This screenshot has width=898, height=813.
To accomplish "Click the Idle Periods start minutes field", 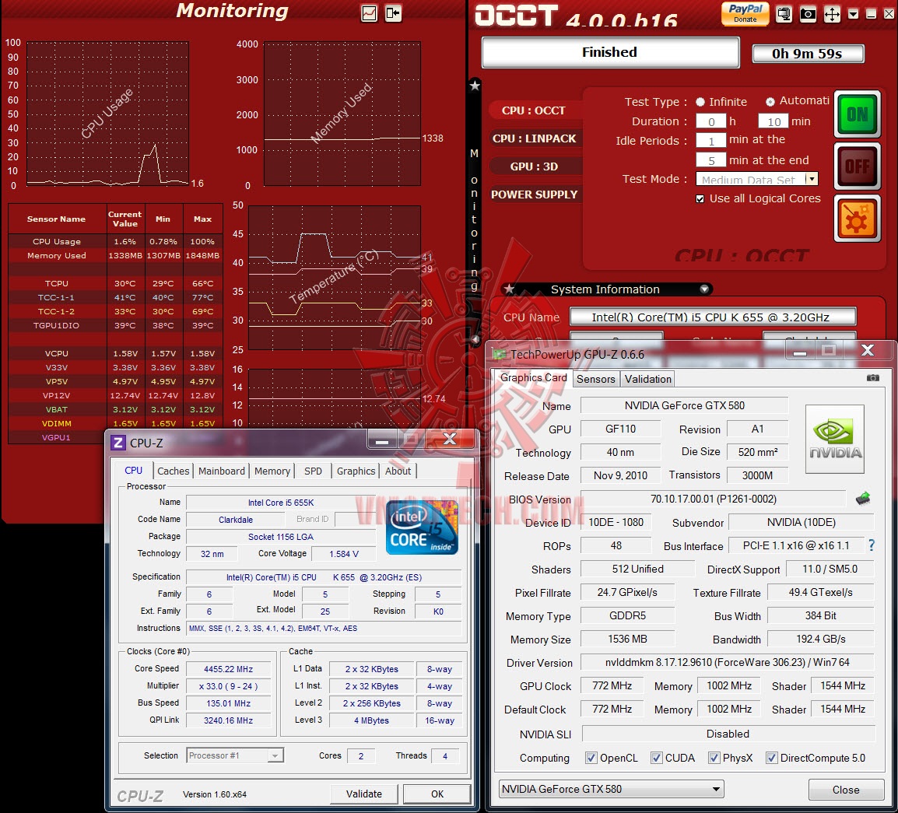I will [x=710, y=140].
